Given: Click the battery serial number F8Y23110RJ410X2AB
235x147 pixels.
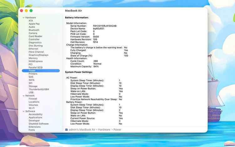Looking at the screenshot, I should tap(105, 26).
